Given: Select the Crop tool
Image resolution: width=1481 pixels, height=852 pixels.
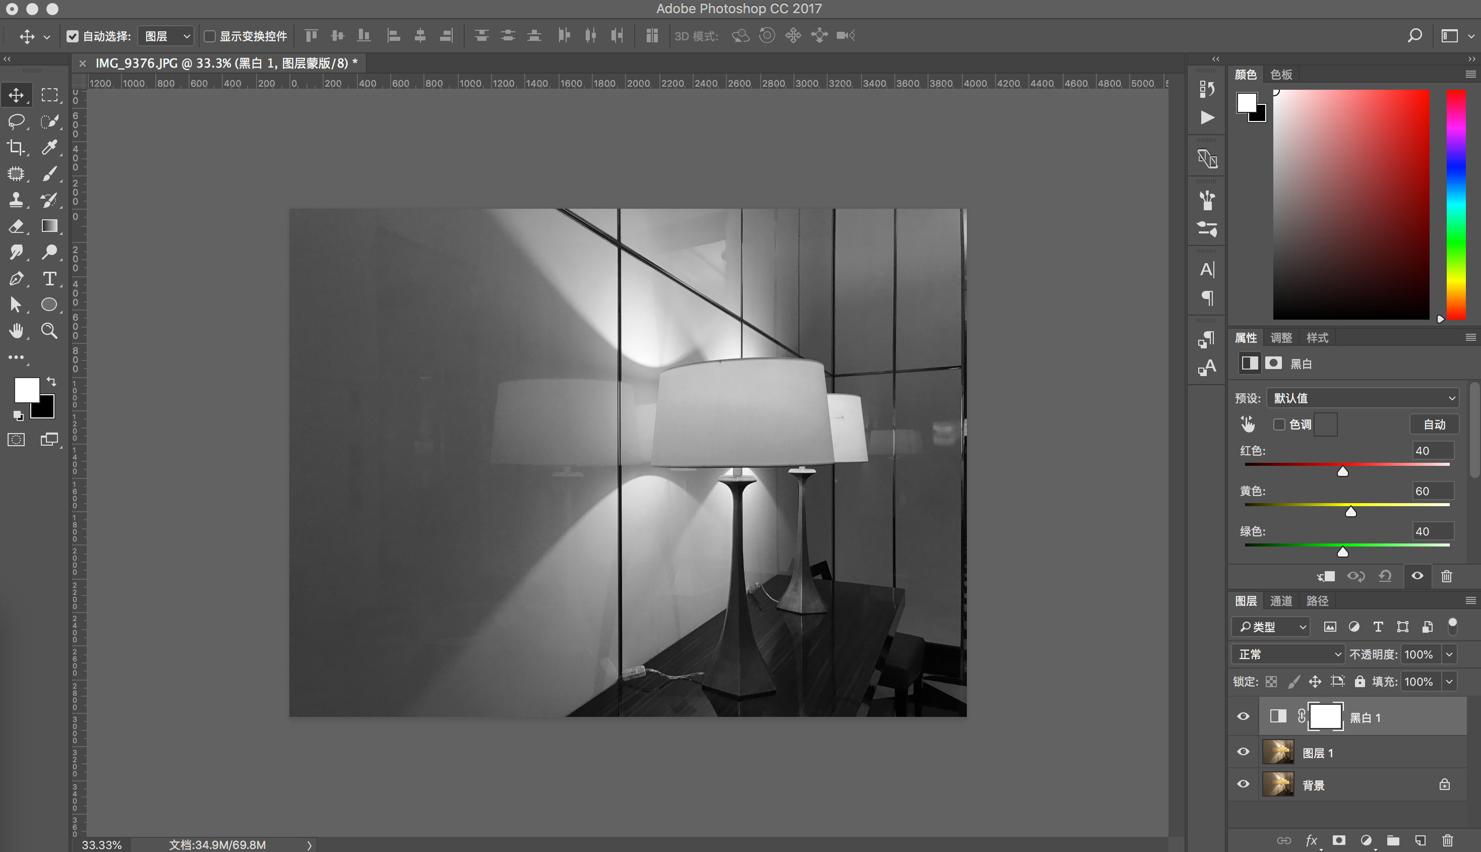Looking at the screenshot, I should [16, 147].
